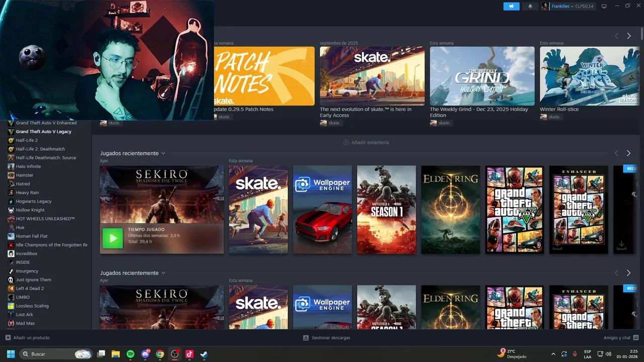This screenshot has height=362, width=644.
Task: Open Amigos y chat panel
Action: point(621,338)
